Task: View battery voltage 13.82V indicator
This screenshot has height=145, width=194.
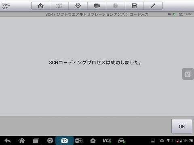Action: (x=185, y=14)
